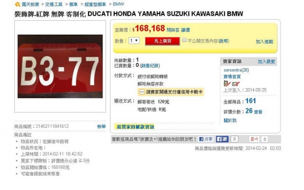Screen dimensions: 304x190
Task: Click the red B3-77 plate thumbnail
Action: click(x=60, y=66)
